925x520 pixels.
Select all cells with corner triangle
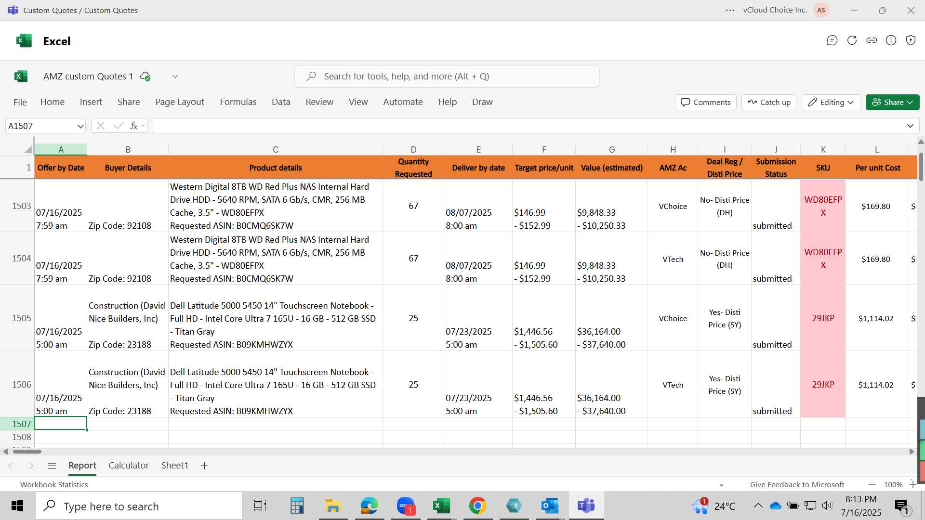[x=28, y=149]
